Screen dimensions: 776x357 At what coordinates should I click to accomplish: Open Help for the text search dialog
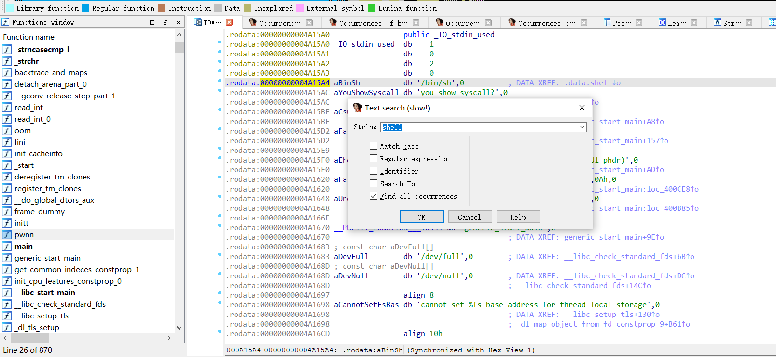(518, 217)
